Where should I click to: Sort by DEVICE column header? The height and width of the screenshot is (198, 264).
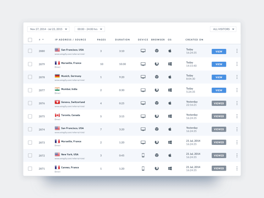143,40
